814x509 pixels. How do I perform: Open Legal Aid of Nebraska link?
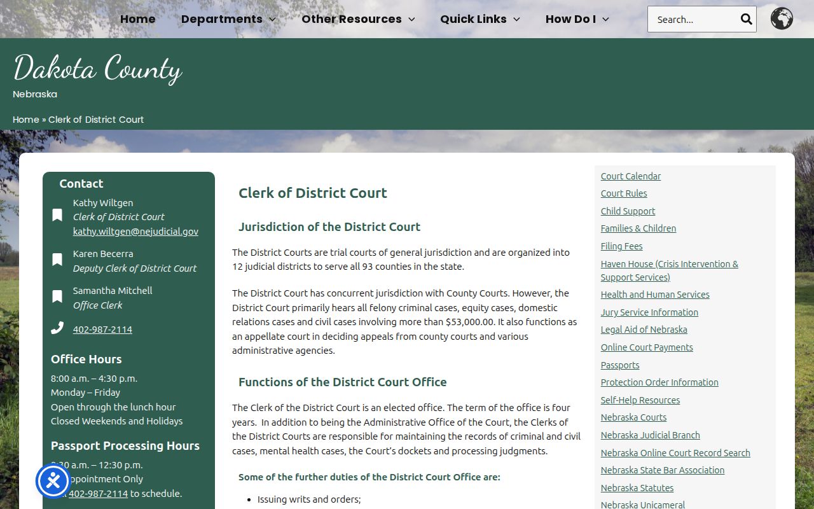point(644,330)
